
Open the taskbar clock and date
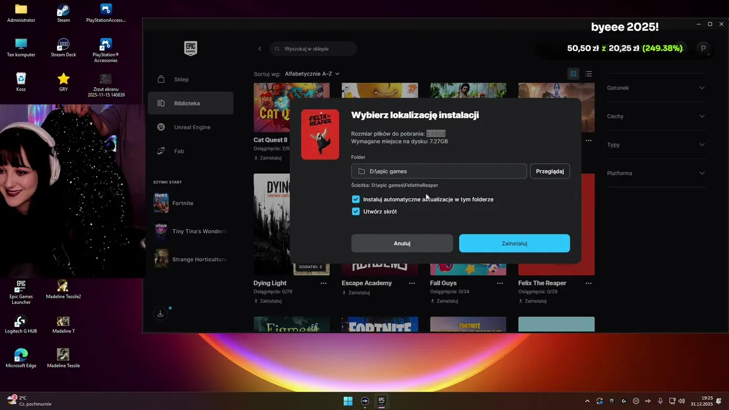(702, 401)
